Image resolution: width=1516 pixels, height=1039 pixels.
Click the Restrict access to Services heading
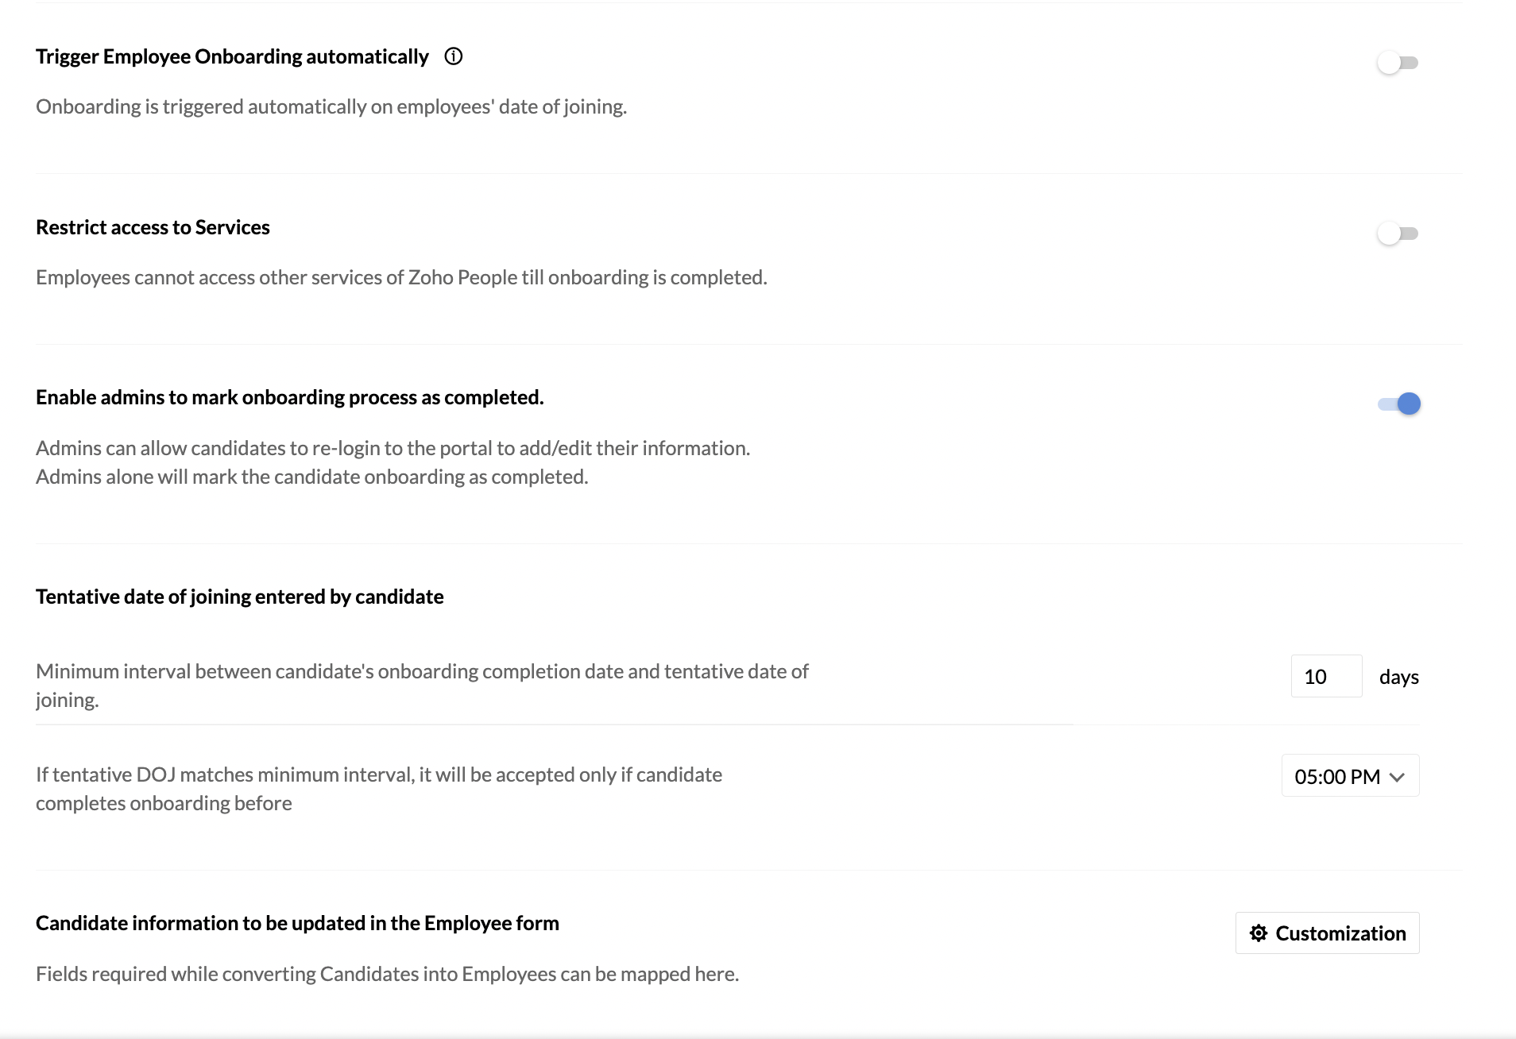click(x=153, y=227)
